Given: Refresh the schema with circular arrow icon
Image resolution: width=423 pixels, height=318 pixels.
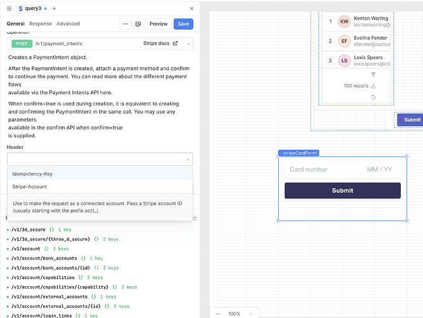Looking at the screenshot, I should click(x=195, y=218).
